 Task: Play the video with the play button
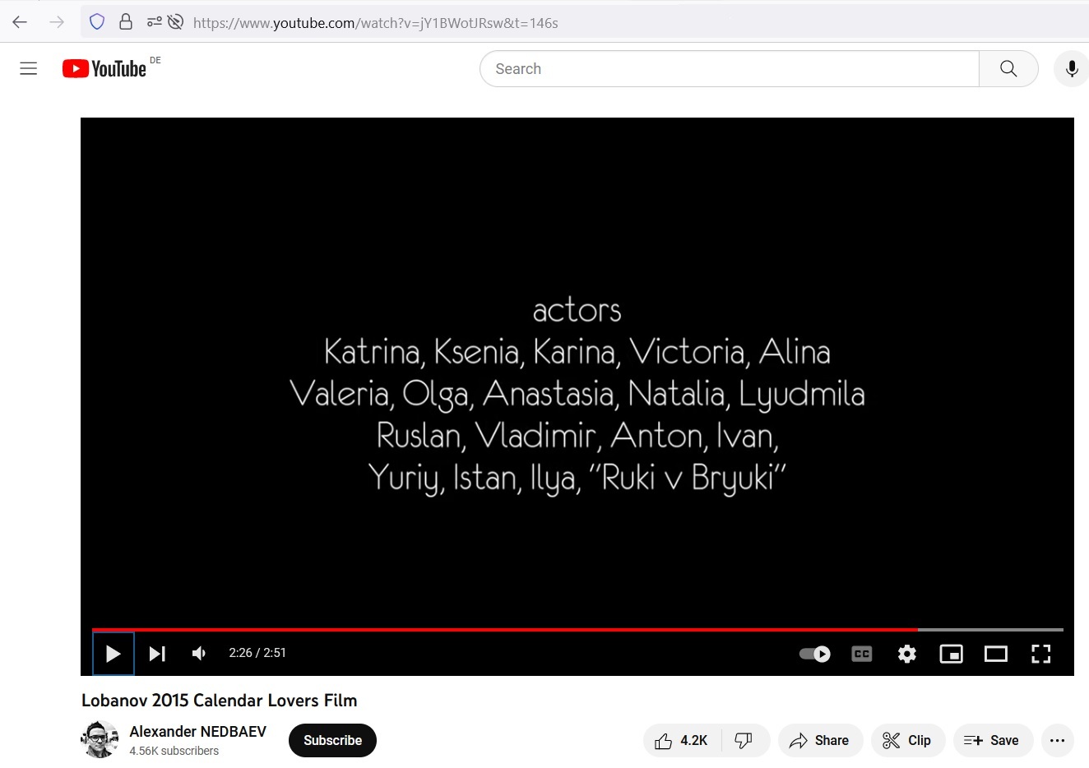(114, 654)
